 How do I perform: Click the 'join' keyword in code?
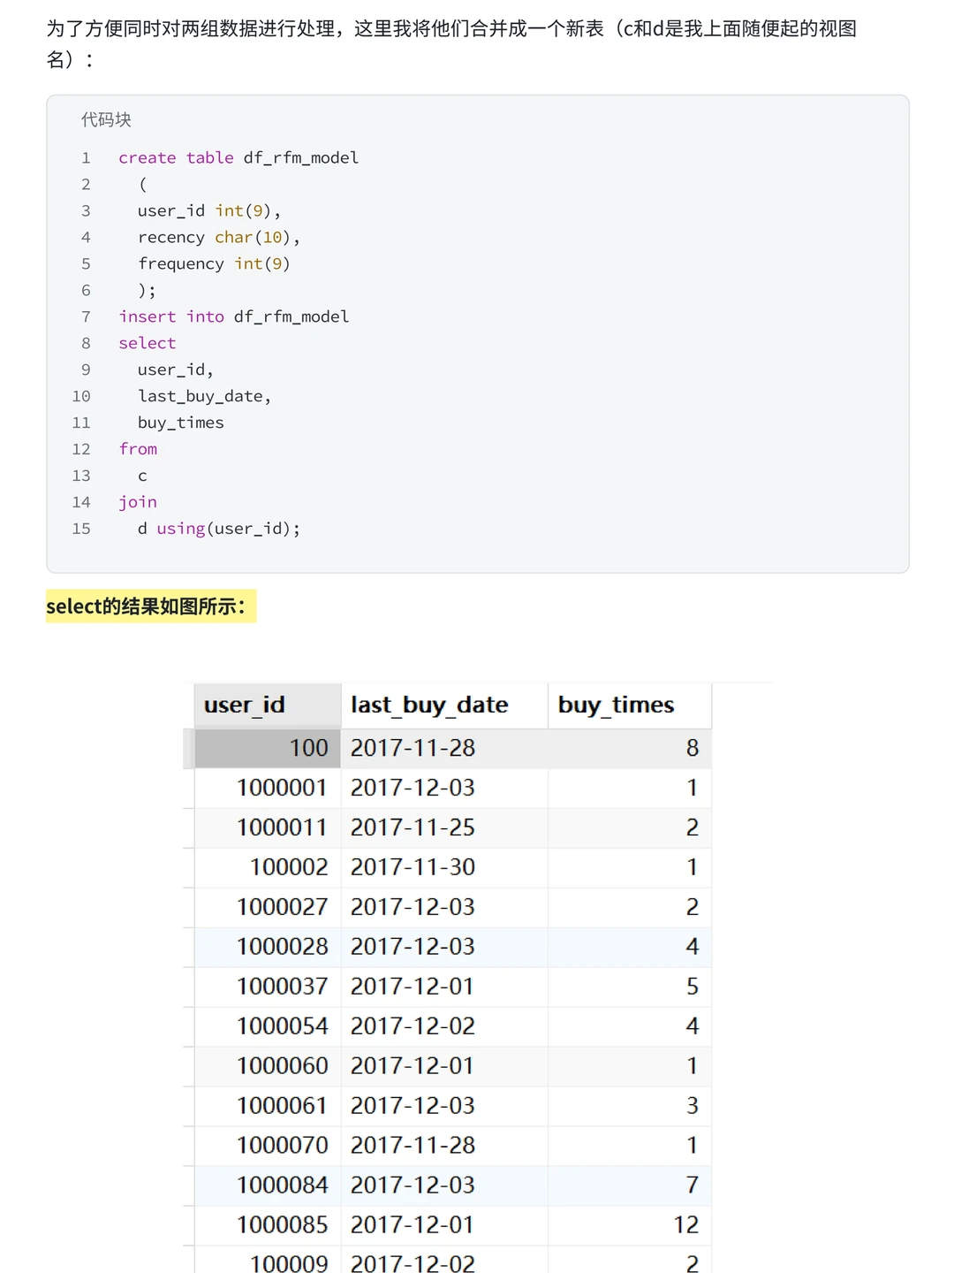138,502
